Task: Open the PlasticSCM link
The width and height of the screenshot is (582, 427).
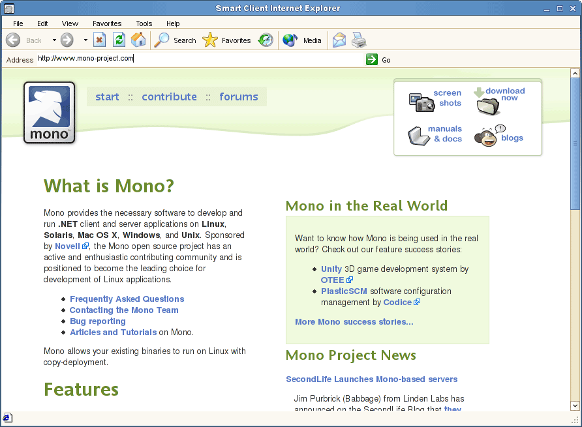Action: [344, 291]
